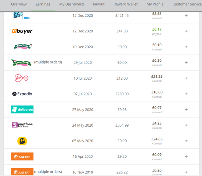The image size is (202, 176).
Task: Click the date 07 Jul 2020
Action: coord(83,94)
